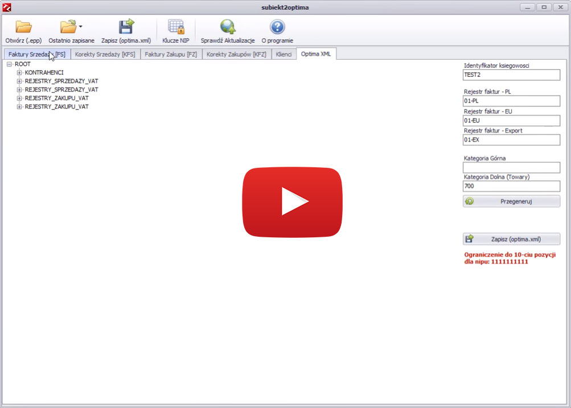Switch to the Faktury Zakupu [FZ] tab
The width and height of the screenshot is (571, 408).
(171, 55)
